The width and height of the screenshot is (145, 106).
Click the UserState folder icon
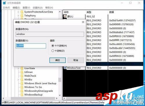coord(22,68)
